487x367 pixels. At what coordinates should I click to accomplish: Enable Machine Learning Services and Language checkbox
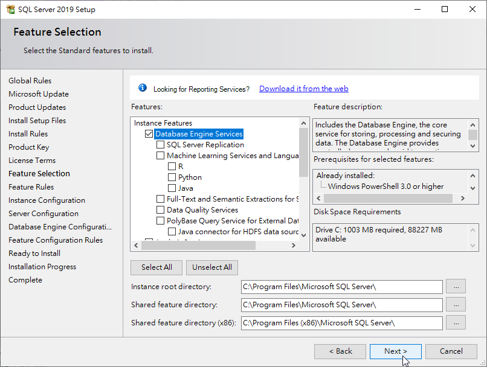point(160,155)
